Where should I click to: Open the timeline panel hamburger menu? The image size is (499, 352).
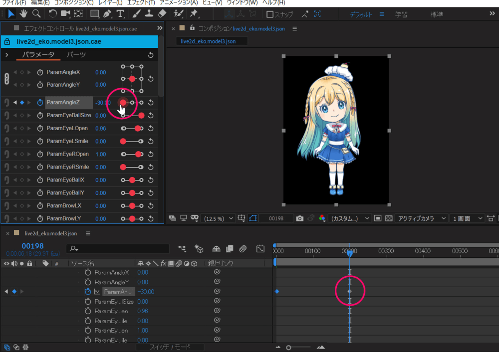click(88, 233)
